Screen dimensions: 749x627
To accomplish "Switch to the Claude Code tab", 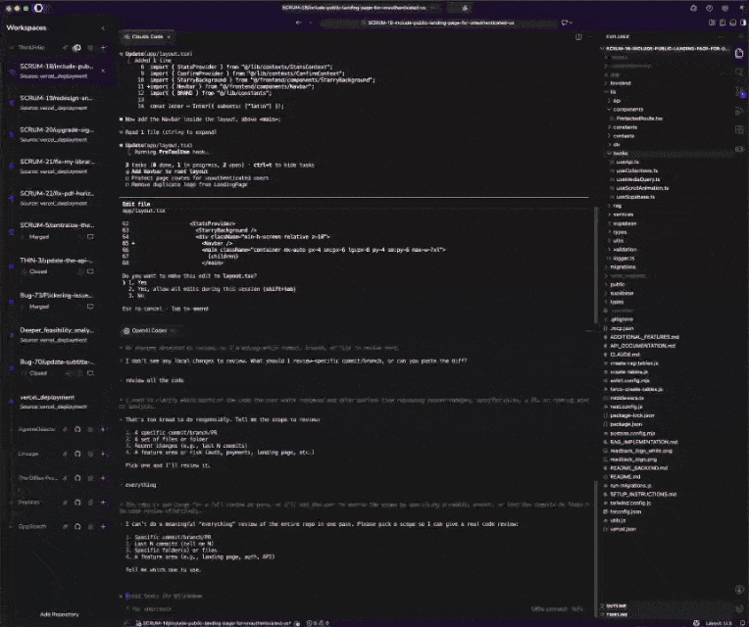I will [147, 37].
